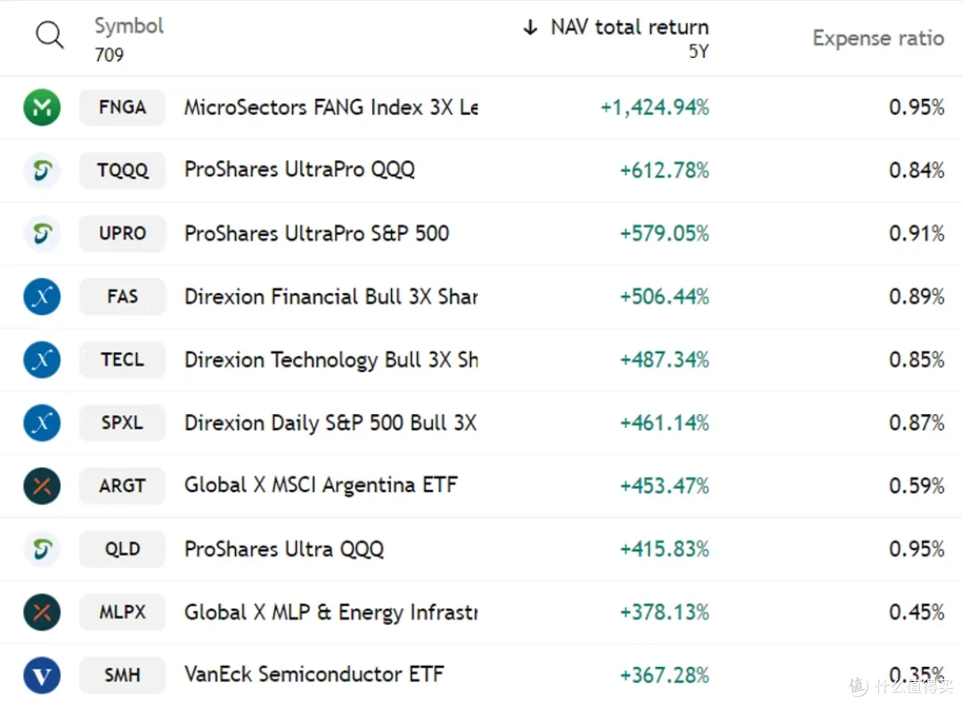This screenshot has height=706, width=962.
Task: Sort by Expense ratio column header
Action: point(877,38)
